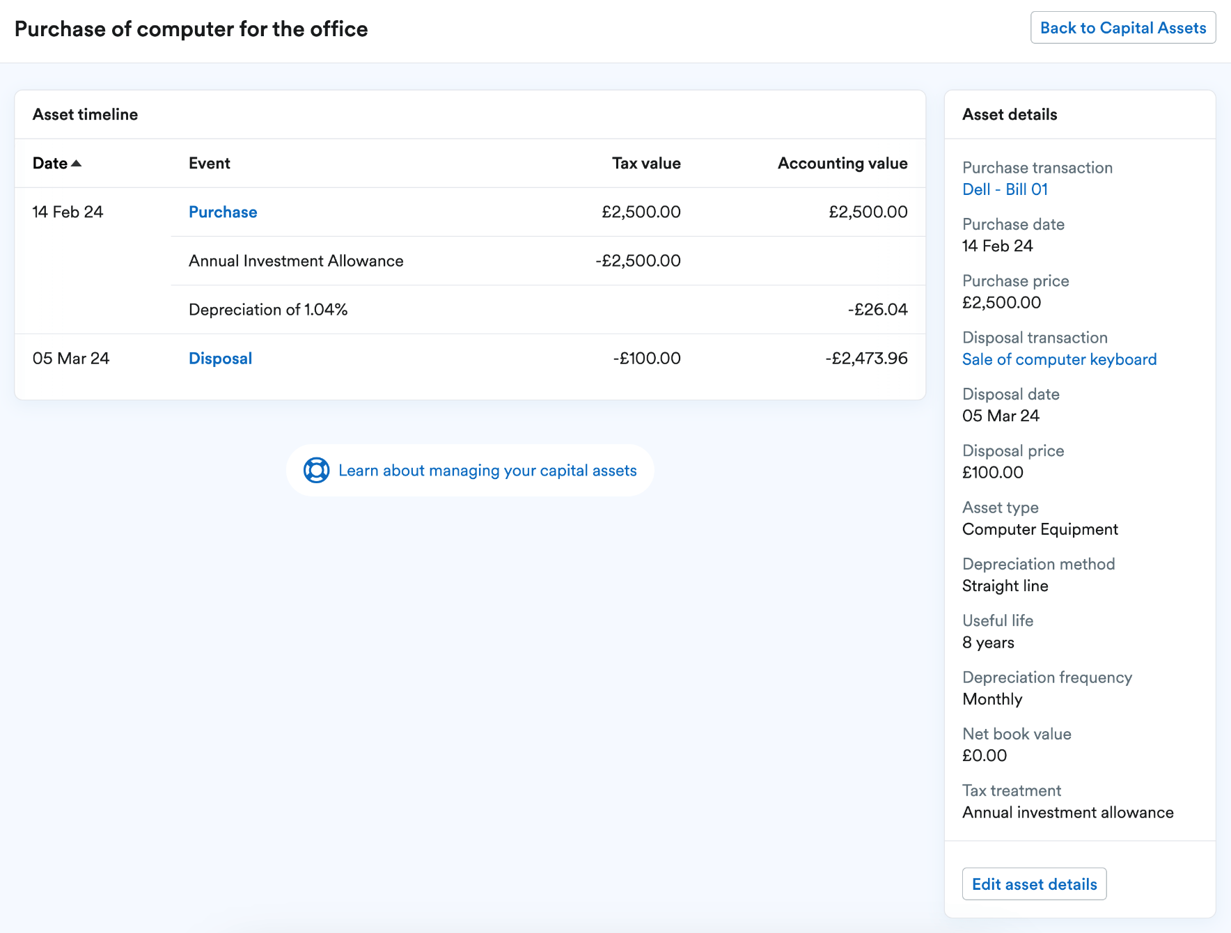Select the Depreciation of 1.04% row
Viewport: 1231px width, 933px height.
[x=267, y=309]
